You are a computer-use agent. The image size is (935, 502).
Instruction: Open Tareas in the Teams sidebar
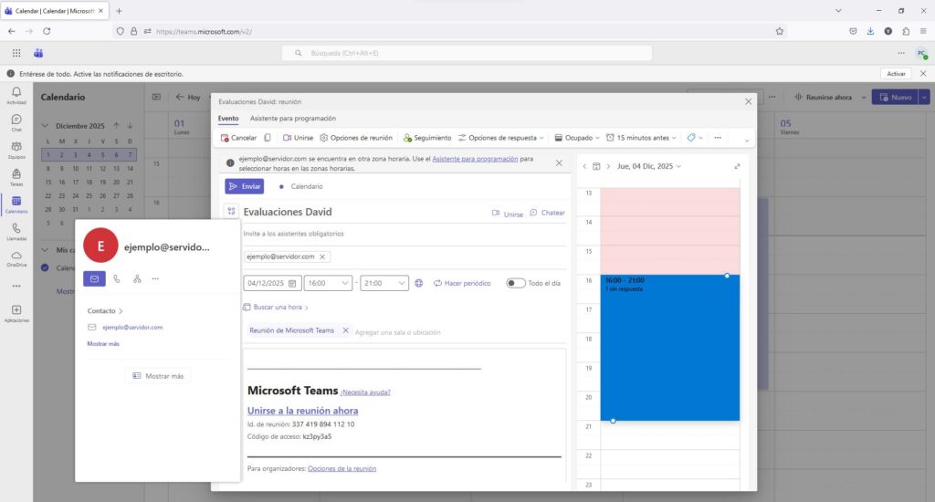[16, 177]
